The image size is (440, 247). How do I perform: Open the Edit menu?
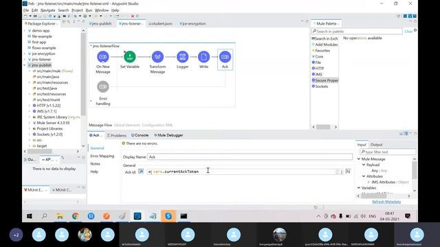click(x=34, y=10)
